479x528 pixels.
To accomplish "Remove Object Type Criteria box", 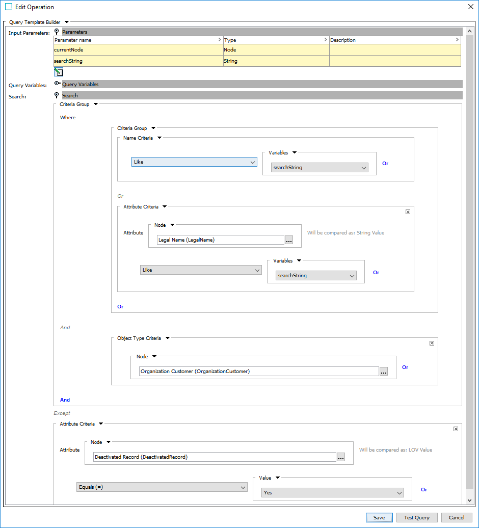I will point(432,343).
